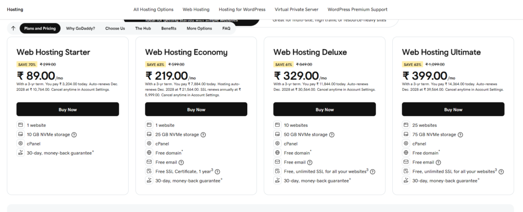
Task: Jump to the FAQ section
Action: pos(226,29)
